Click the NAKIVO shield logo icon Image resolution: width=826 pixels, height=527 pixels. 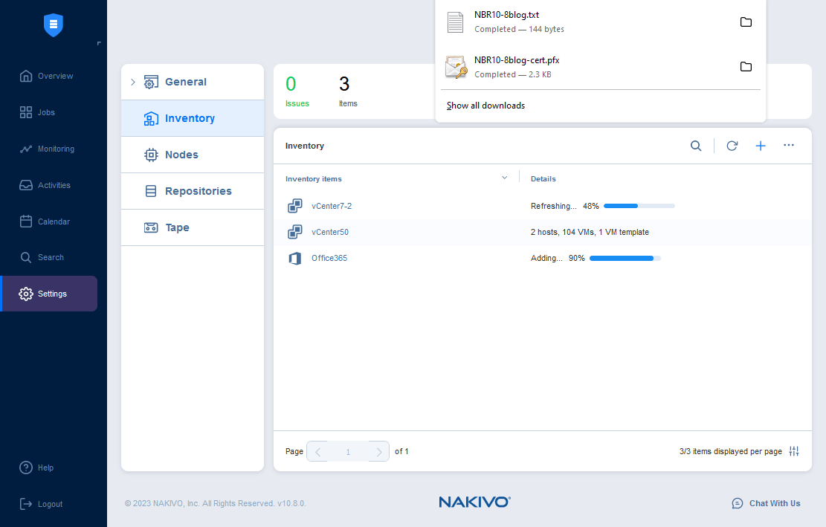(54, 25)
